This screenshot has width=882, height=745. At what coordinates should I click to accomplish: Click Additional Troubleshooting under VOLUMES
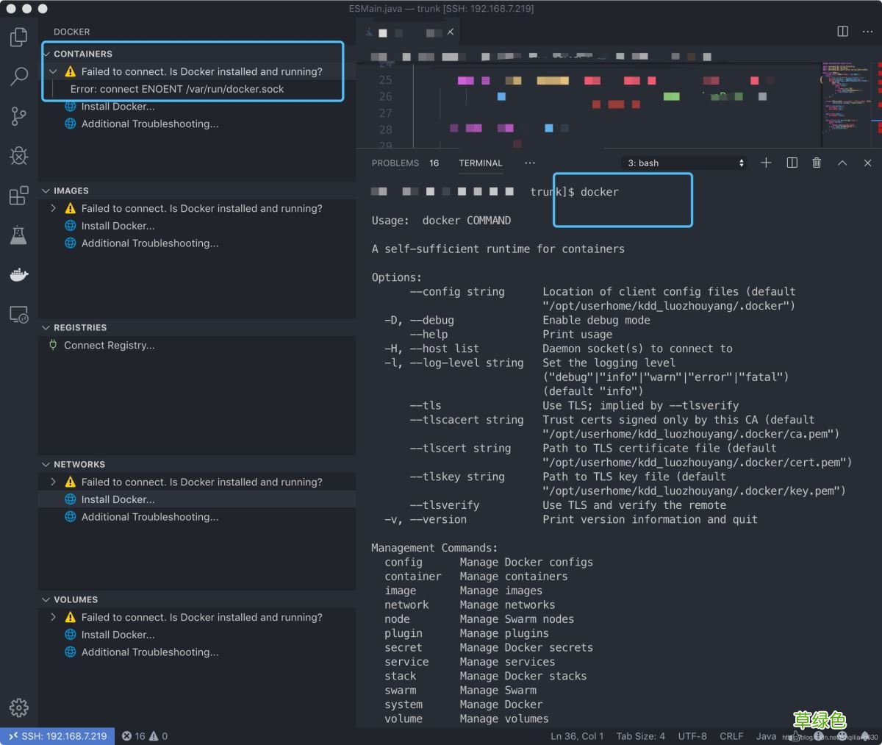150,652
